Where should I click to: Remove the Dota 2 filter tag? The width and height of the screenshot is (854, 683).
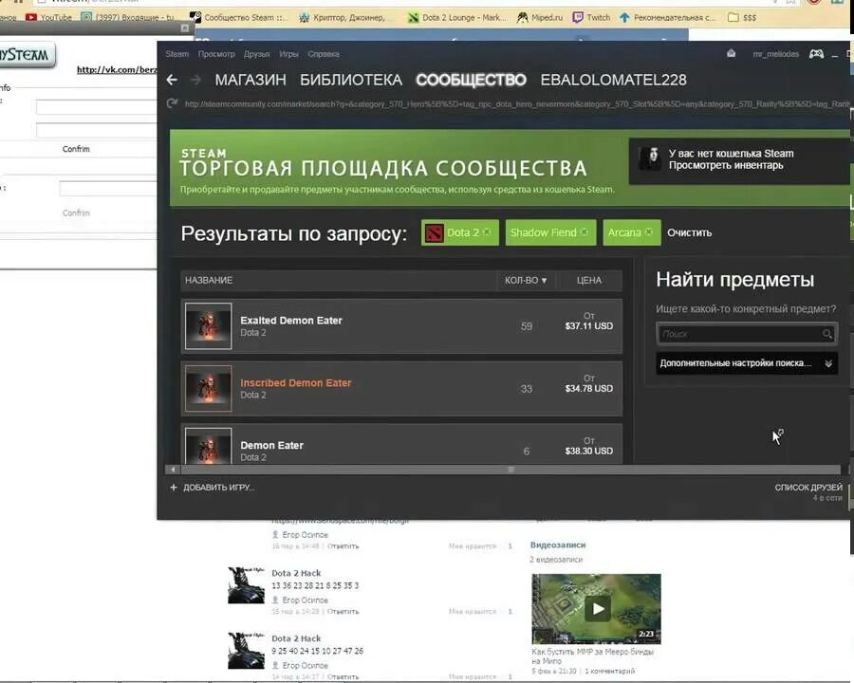pos(487,232)
